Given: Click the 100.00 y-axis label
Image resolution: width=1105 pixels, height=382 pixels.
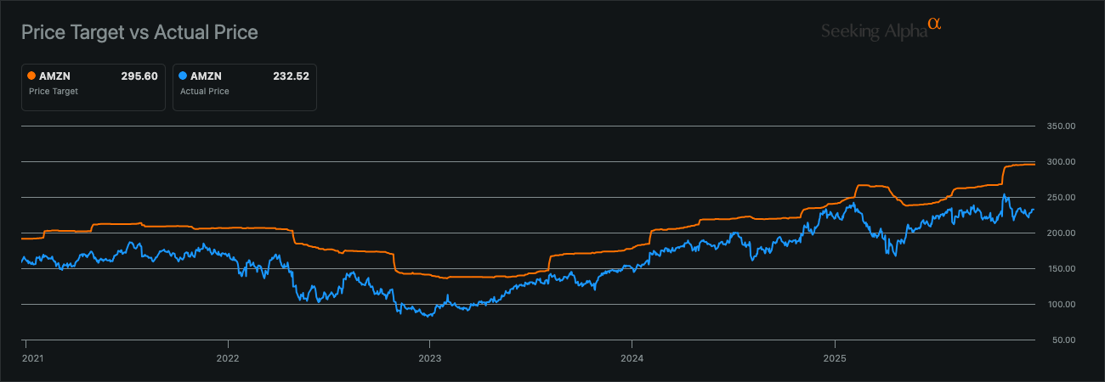Looking at the screenshot, I should pos(1062,305).
